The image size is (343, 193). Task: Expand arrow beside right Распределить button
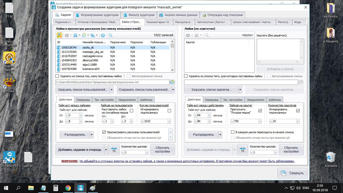click(x=220, y=135)
